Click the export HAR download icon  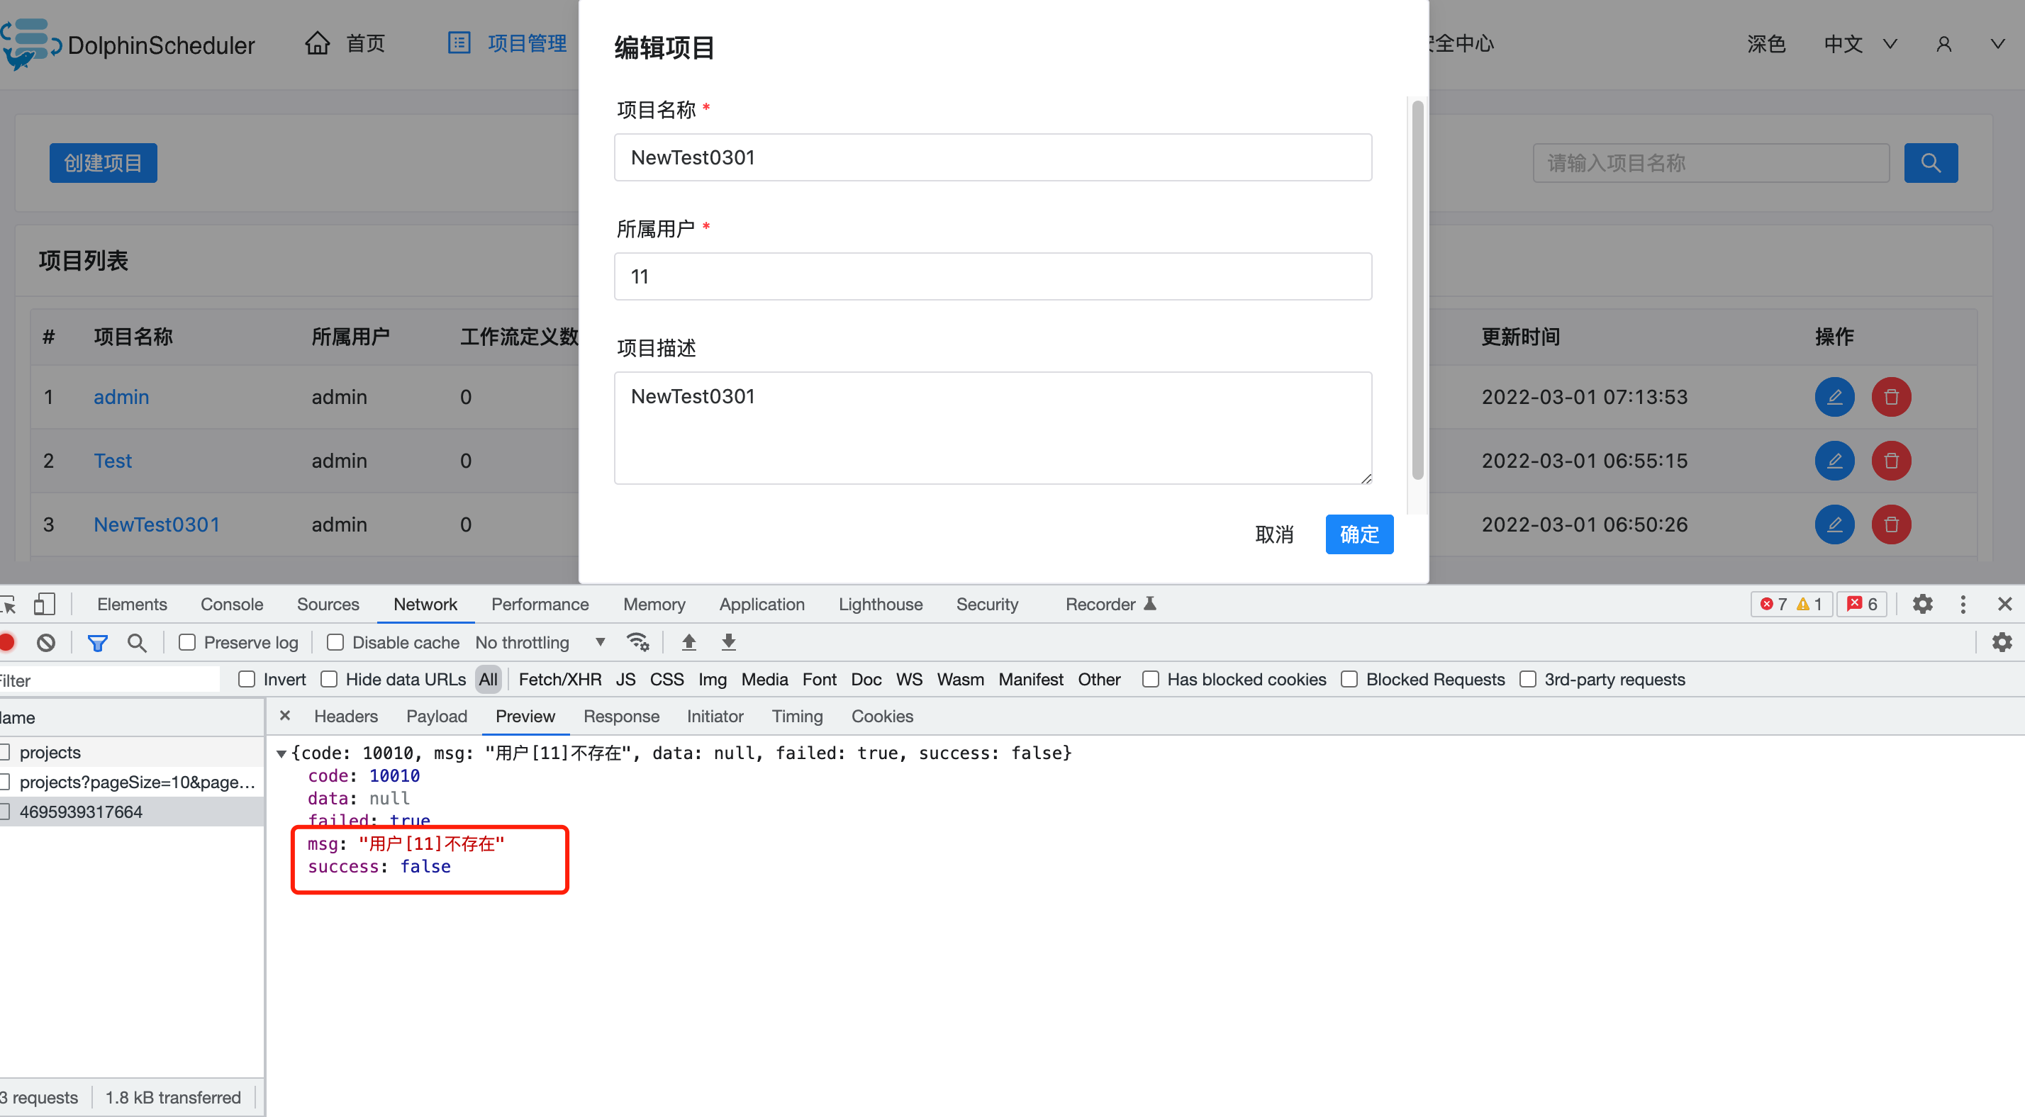coord(728,642)
